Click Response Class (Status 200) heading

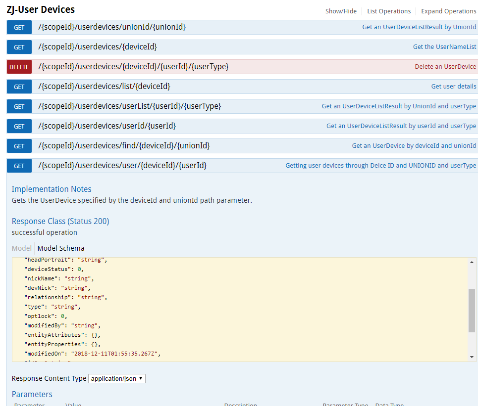[x=60, y=221]
